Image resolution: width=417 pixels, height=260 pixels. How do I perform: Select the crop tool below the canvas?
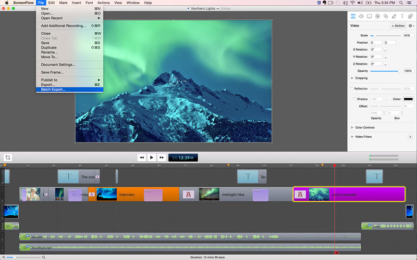click(x=8, y=158)
